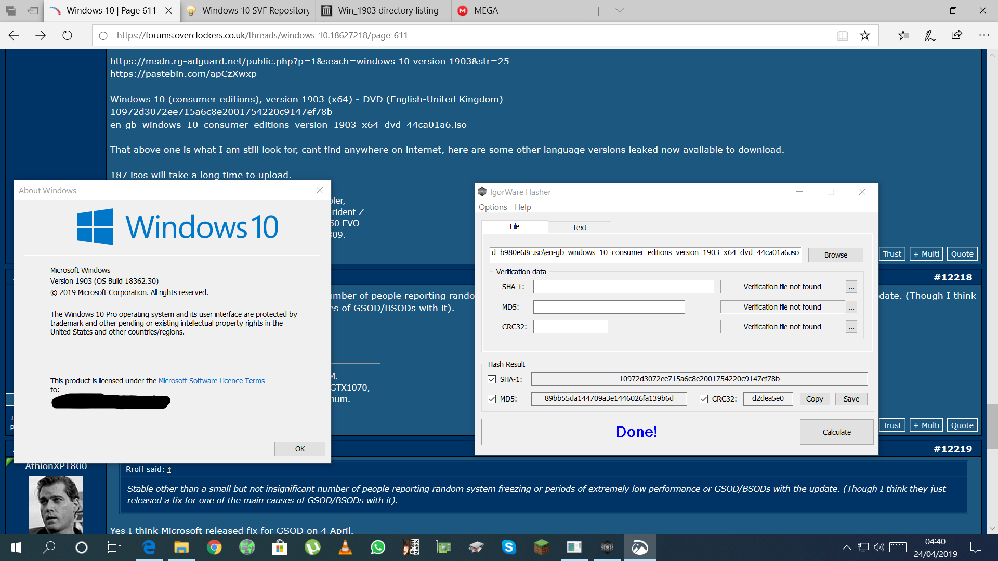The width and height of the screenshot is (998, 561).
Task: Open VLC media player from taskbar
Action: (x=345, y=547)
